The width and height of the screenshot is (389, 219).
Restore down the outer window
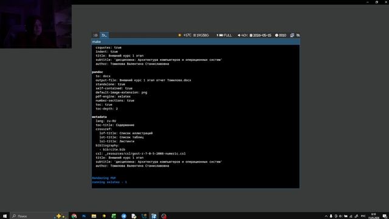[x=377, y=2]
